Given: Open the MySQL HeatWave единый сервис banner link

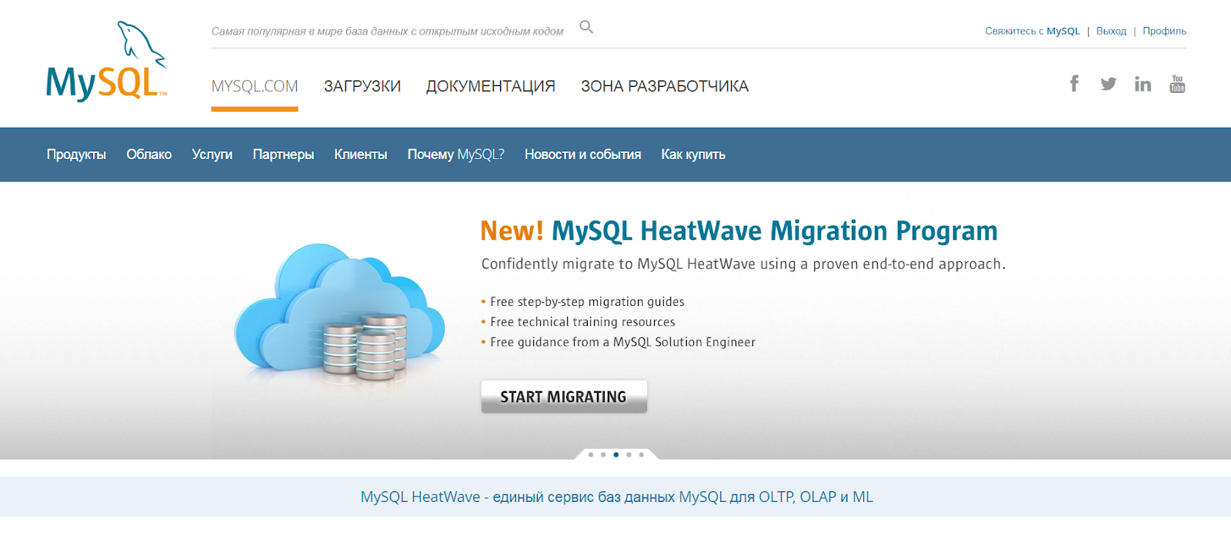Looking at the screenshot, I should 616,497.
